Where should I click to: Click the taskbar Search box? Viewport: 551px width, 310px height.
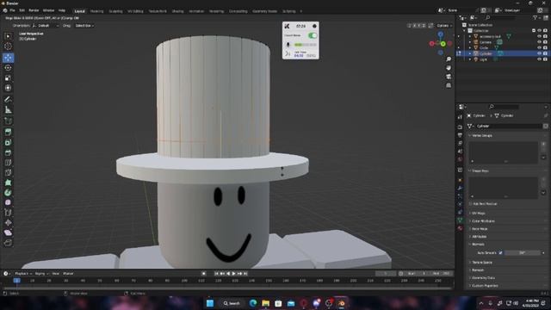click(232, 303)
